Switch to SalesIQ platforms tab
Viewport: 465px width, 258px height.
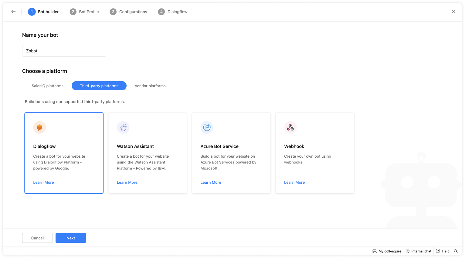(x=47, y=86)
